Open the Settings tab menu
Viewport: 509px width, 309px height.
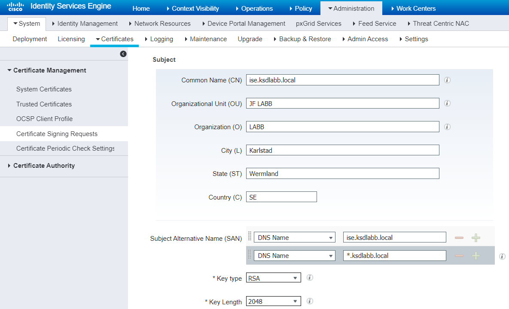pyautogui.click(x=414, y=39)
